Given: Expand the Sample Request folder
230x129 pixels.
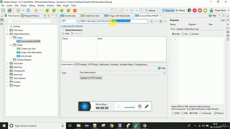Looking at the screenshot, I should click(x=11, y=60).
